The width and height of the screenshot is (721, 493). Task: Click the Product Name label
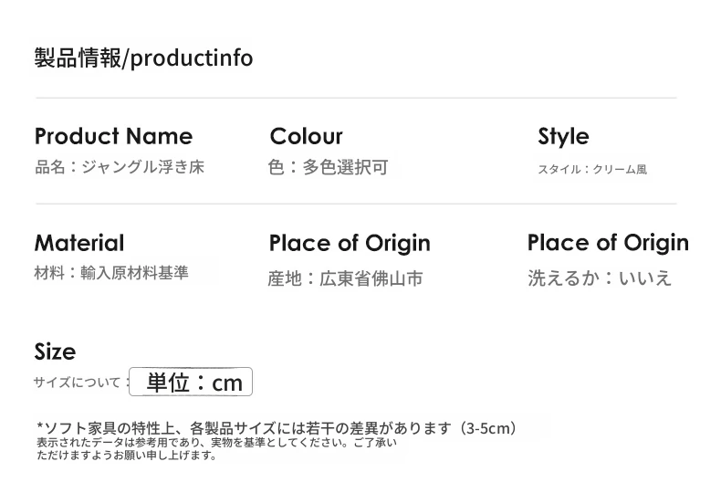[113, 136]
